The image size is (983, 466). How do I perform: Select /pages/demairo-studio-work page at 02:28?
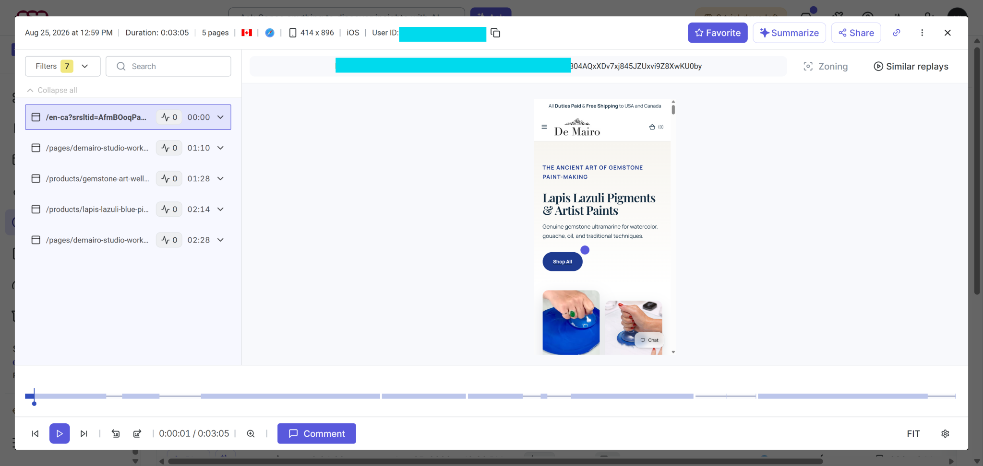(128, 240)
